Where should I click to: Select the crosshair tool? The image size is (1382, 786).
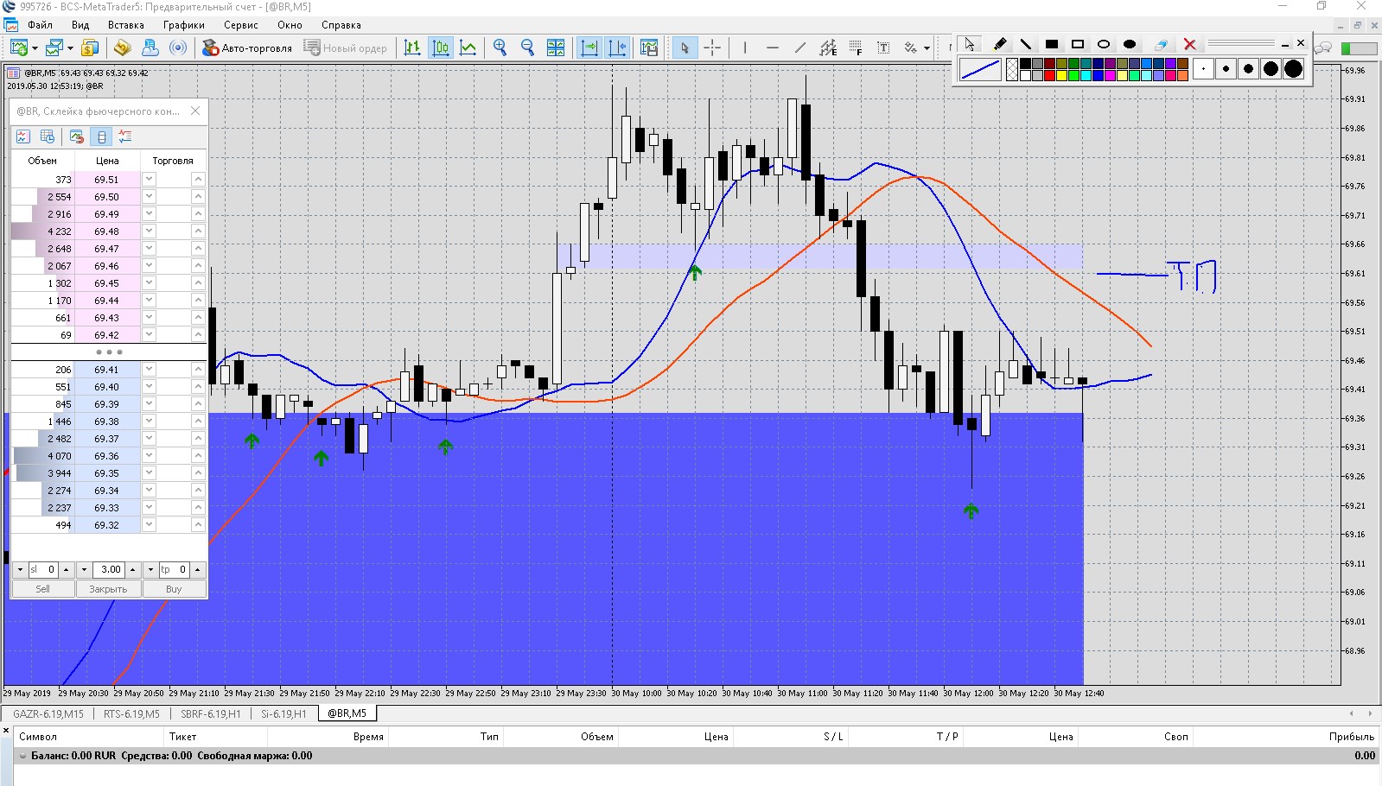click(x=712, y=48)
